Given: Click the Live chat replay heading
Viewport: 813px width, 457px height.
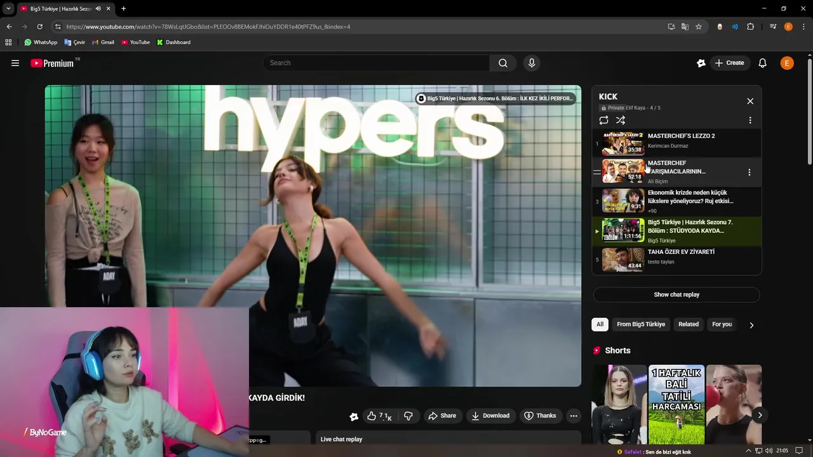Looking at the screenshot, I should tap(341, 439).
